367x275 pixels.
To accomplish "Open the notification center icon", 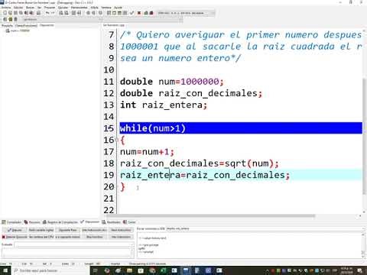I will (x=359, y=270).
